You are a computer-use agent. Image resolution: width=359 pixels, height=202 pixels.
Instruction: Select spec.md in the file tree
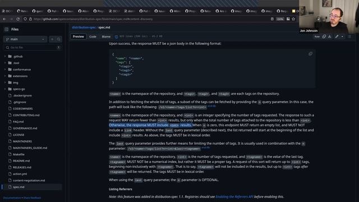tap(32, 187)
